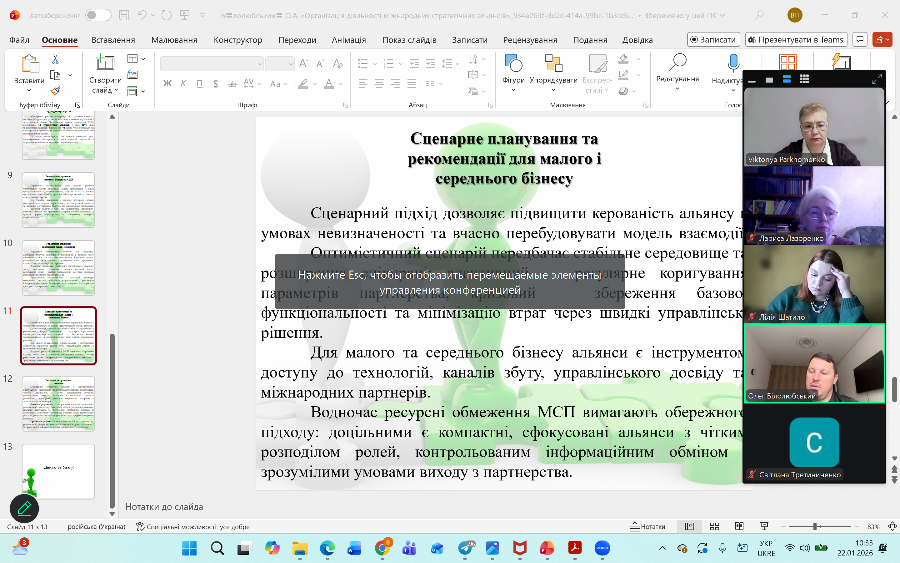Start slideshow from status bar icon
Image resolution: width=900 pixels, height=563 pixels.
[764, 526]
